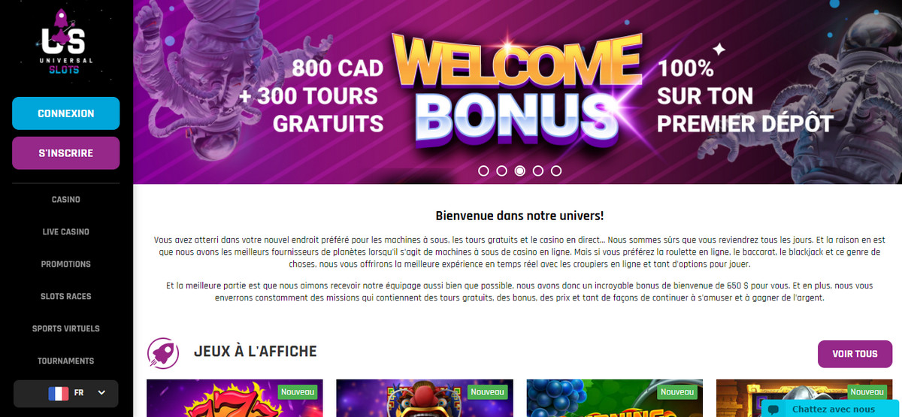Click the Connexion button
The image size is (902, 417).
(66, 113)
